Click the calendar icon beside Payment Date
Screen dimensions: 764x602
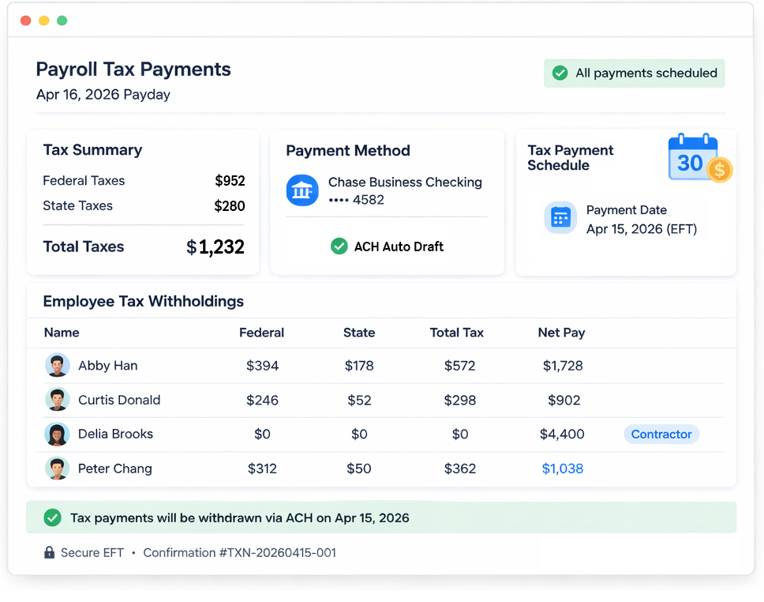560,218
